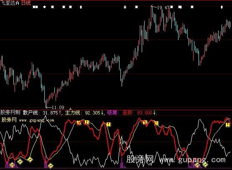This screenshot has height=170, width=232.
Task: Select the 日线 daily period label
Action: [x=26, y=3]
